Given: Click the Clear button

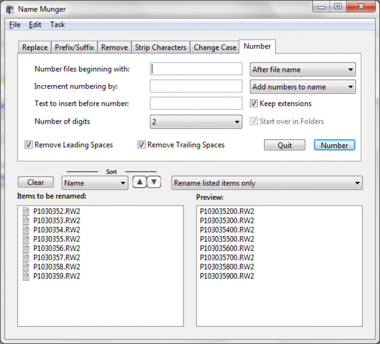Looking at the screenshot, I should (35, 182).
